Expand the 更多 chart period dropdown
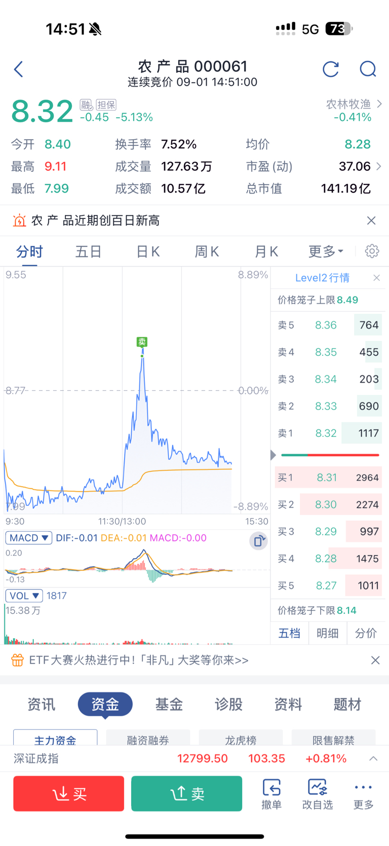Image resolution: width=389 pixels, height=846 pixels. coord(326,251)
